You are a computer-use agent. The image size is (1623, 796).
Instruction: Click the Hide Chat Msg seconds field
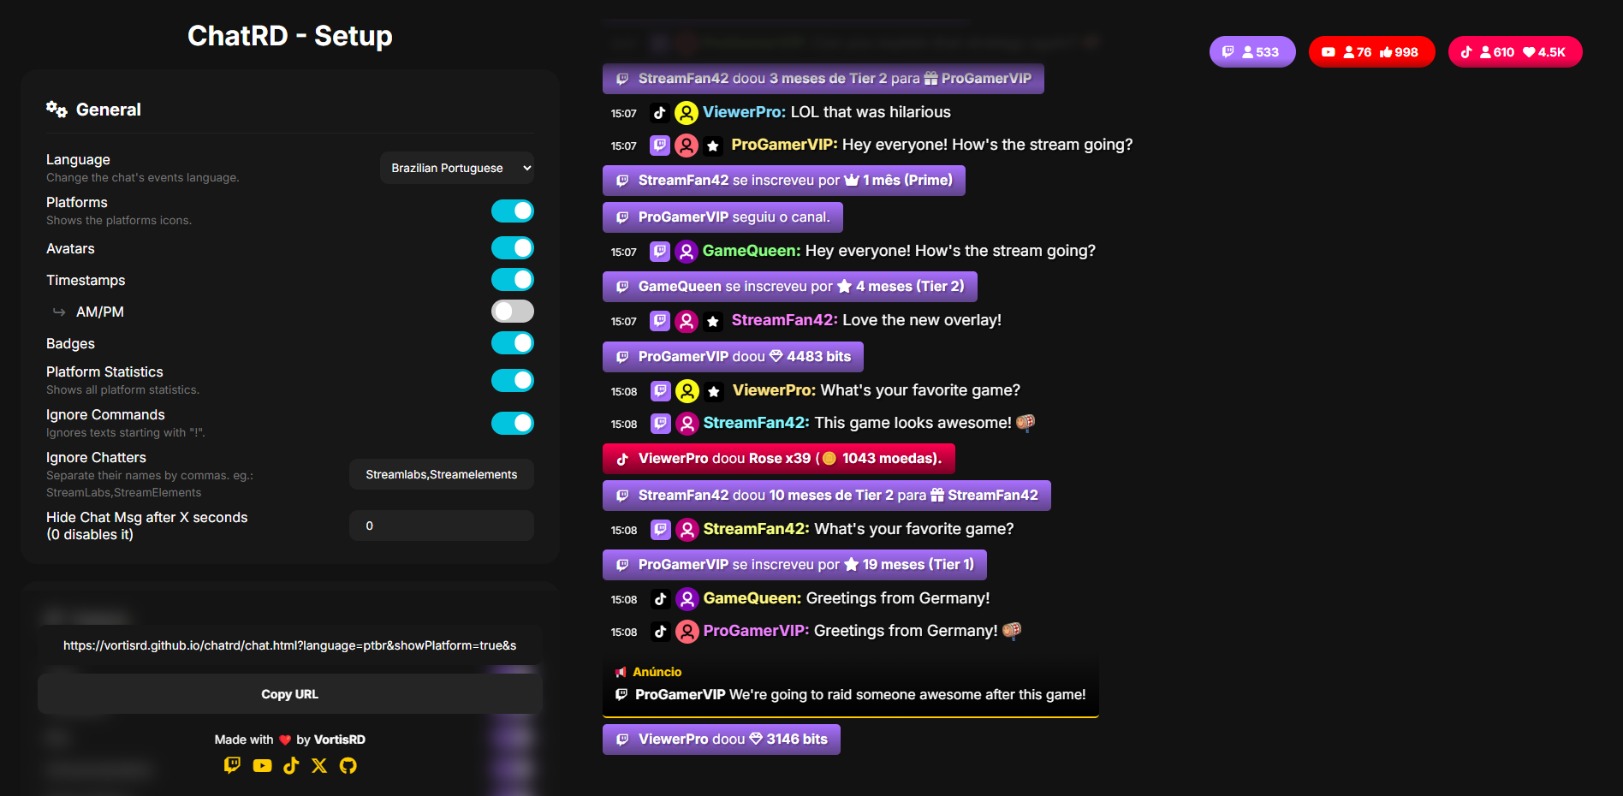click(x=442, y=526)
